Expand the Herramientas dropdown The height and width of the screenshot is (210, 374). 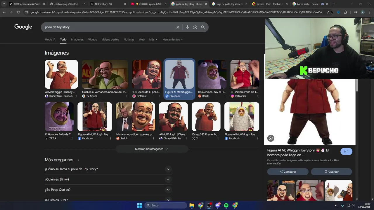pos(172,39)
